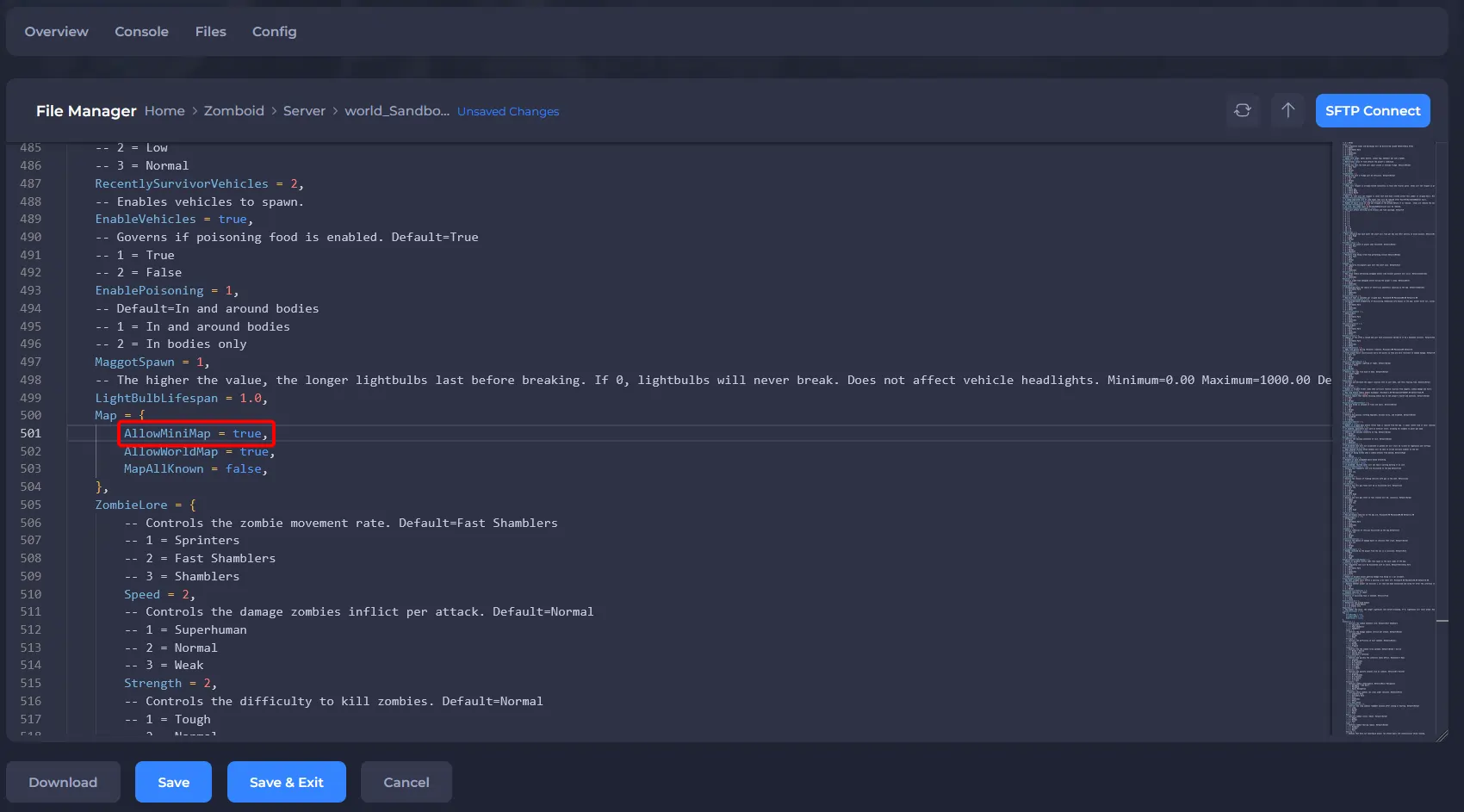The image size is (1464, 812).
Task: Click the Save button
Action: click(173, 782)
